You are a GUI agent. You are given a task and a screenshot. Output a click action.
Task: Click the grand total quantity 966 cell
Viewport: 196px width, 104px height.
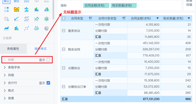coord(176,99)
